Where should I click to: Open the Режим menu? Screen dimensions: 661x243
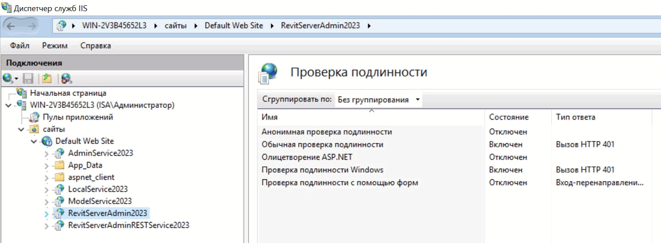[x=55, y=46]
